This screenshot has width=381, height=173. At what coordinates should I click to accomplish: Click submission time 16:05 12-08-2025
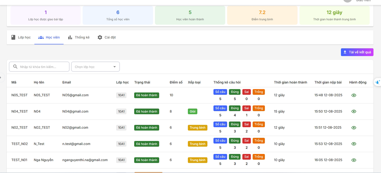328,160
